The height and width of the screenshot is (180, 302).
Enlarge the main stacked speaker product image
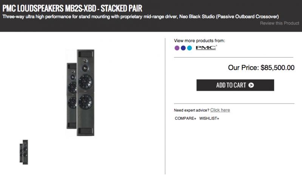tap(79, 92)
